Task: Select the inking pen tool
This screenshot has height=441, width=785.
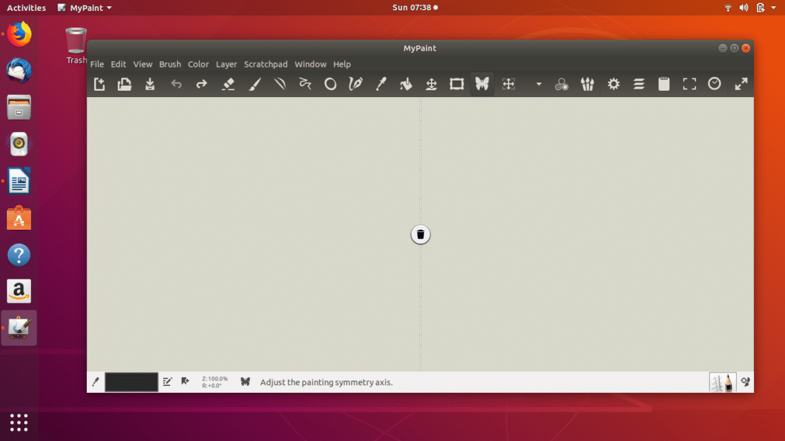Action: pyautogui.click(x=355, y=84)
